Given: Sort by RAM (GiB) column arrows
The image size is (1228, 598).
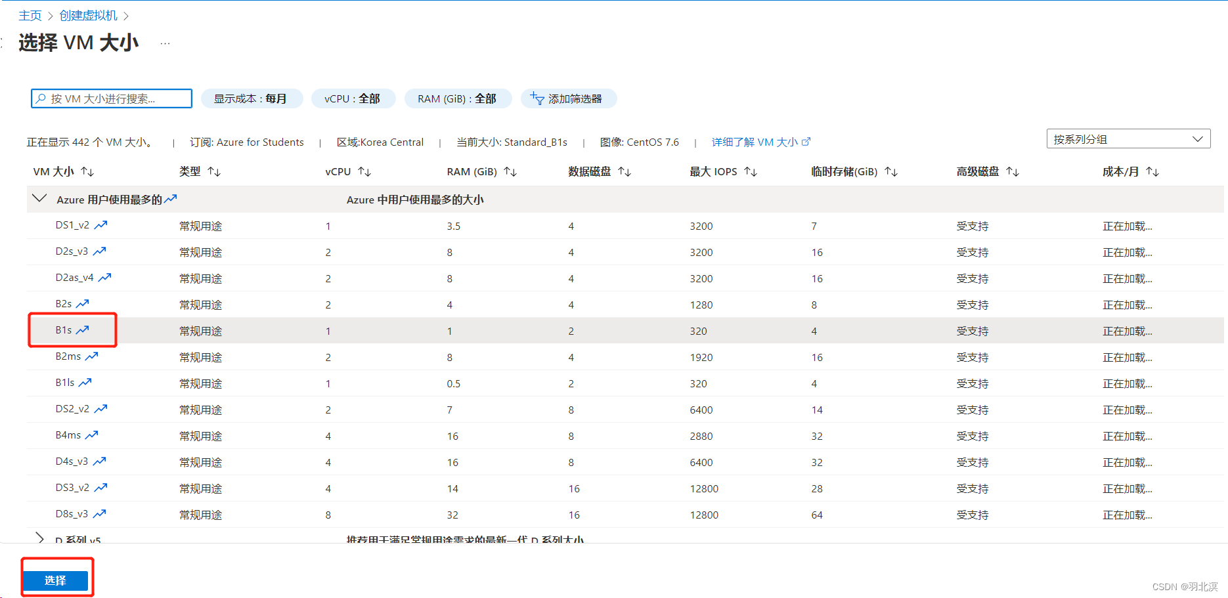Looking at the screenshot, I should [510, 171].
